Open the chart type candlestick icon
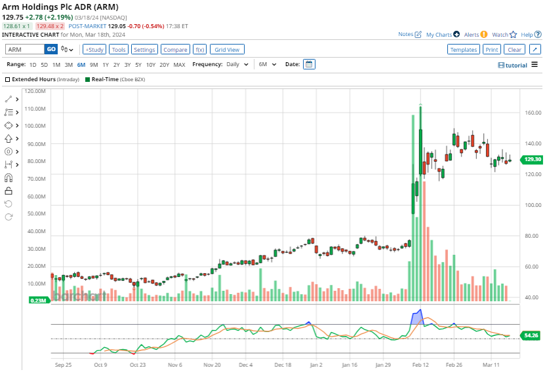 [x=67, y=50]
